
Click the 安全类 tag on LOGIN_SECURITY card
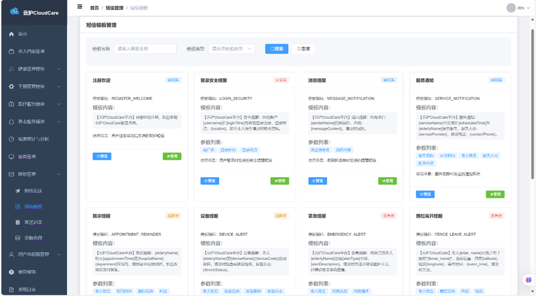pos(281,80)
